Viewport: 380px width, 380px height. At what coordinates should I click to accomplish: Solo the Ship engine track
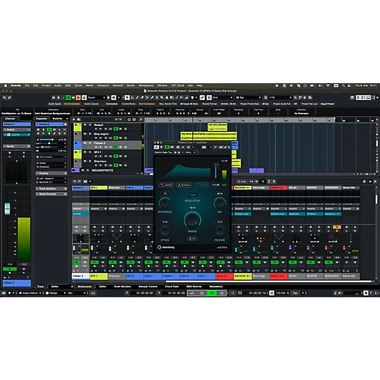90,134
